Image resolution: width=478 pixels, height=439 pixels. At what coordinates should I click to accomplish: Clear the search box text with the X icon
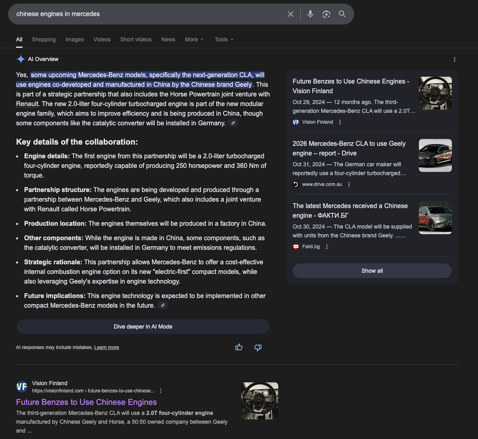tap(291, 14)
